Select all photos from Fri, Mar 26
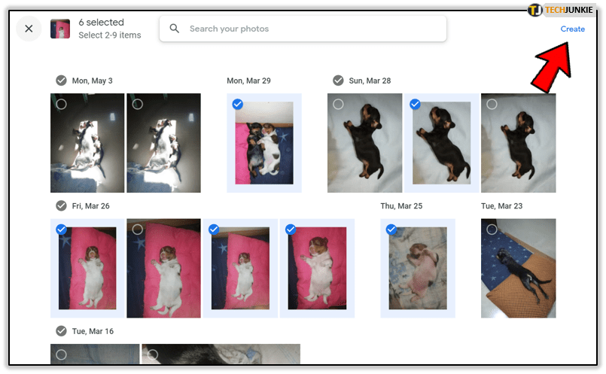This screenshot has width=606, height=374. pyautogui.click(x=61, y=205)
